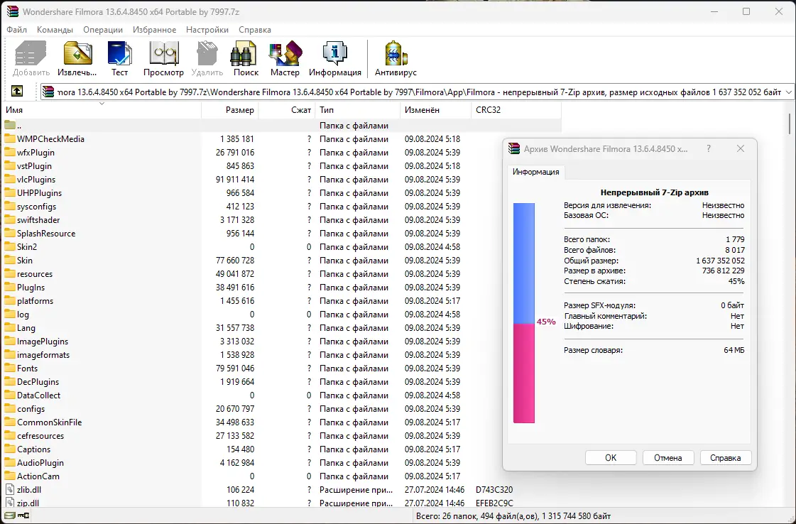Open the Настройки menu
The width and height of the screenshot is (796, 524).
coord(207,29)
